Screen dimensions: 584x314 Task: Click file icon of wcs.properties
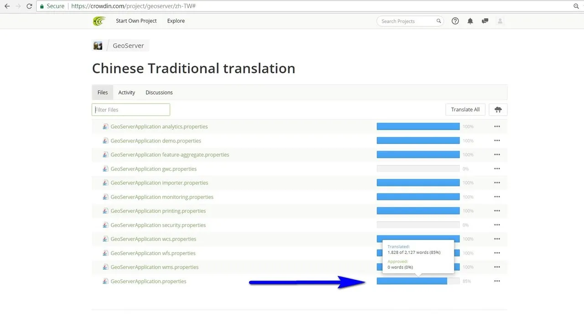coord(105,239)
